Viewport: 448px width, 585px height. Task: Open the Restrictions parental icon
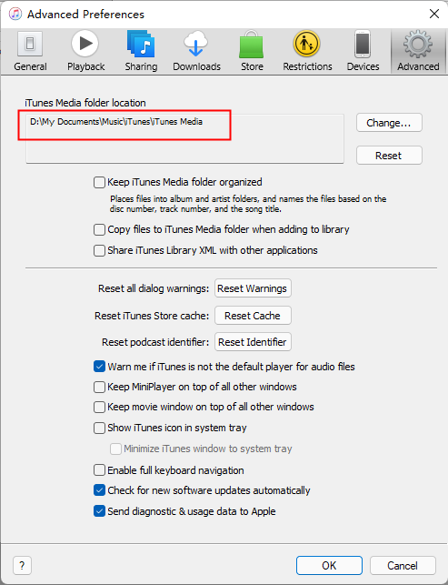click(306, 44)
